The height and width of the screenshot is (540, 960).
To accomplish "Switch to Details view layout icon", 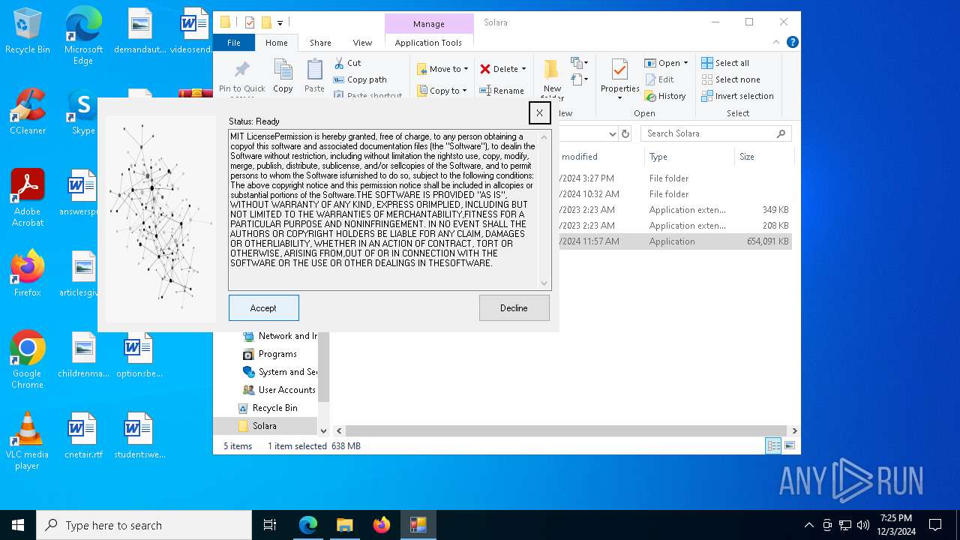I will point(773,446).
